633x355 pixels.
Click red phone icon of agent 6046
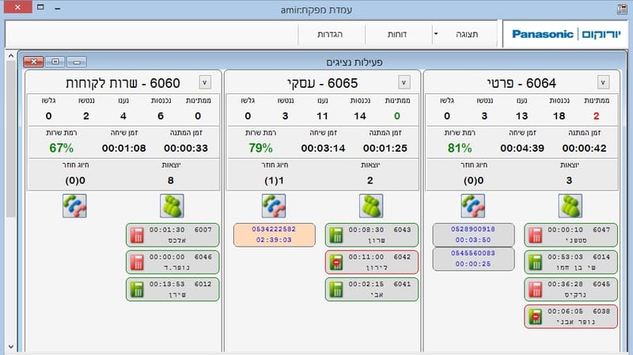[137, 262]
